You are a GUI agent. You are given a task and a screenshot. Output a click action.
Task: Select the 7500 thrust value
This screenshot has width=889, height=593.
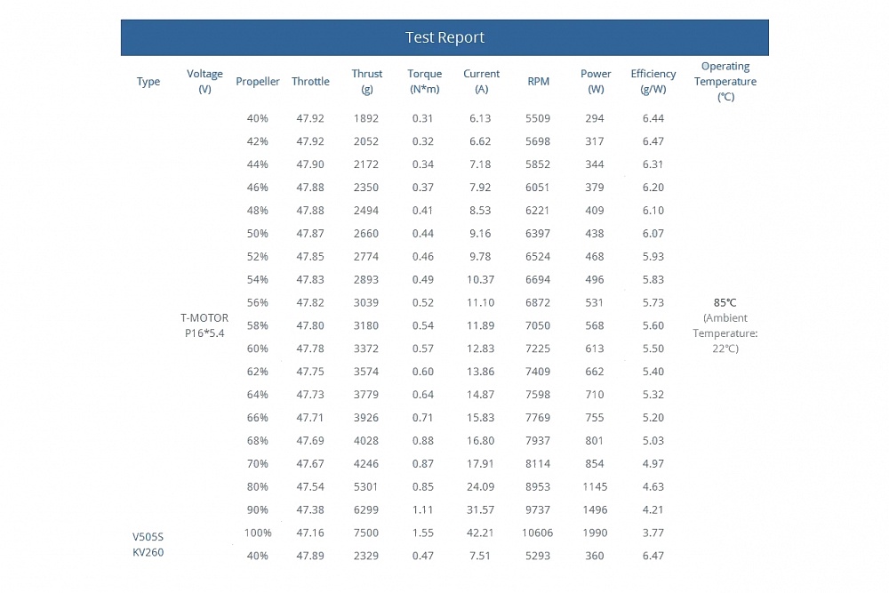coord(366,533)
